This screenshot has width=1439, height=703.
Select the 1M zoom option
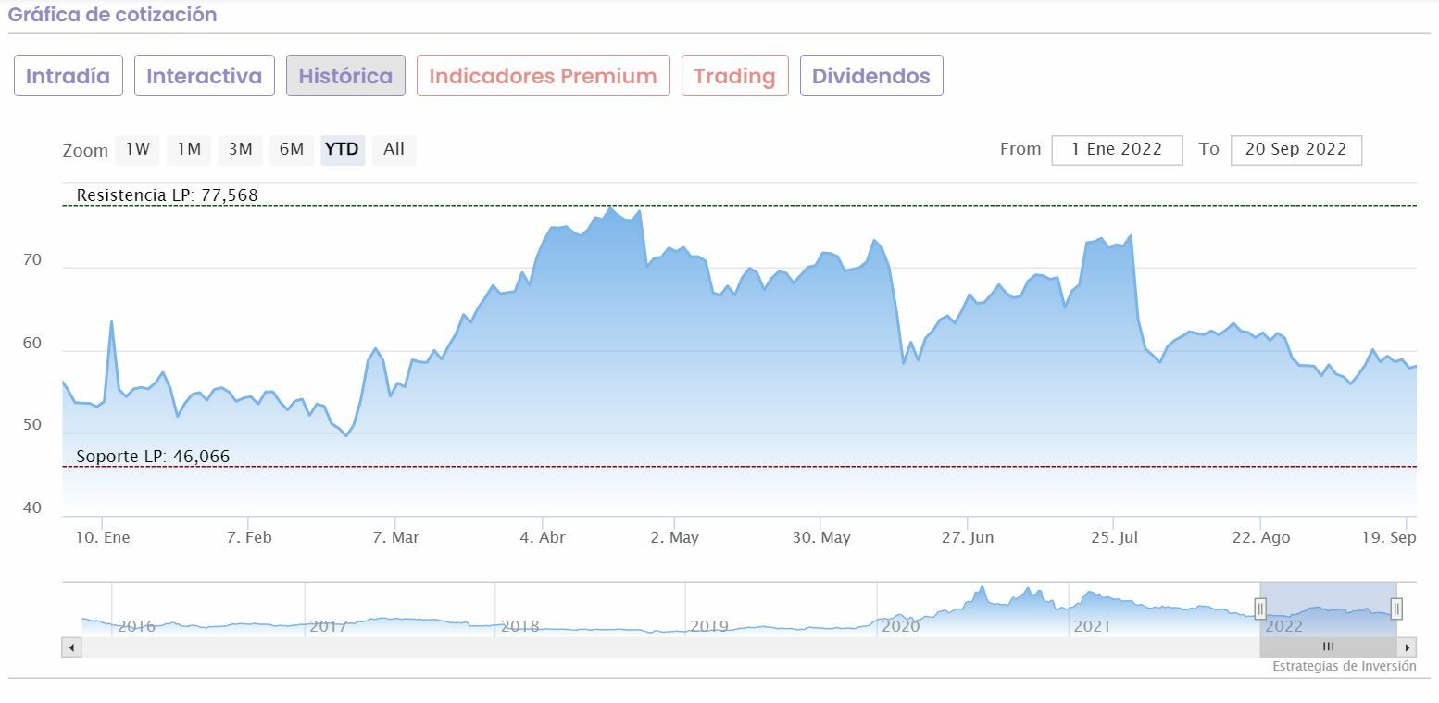189,149
